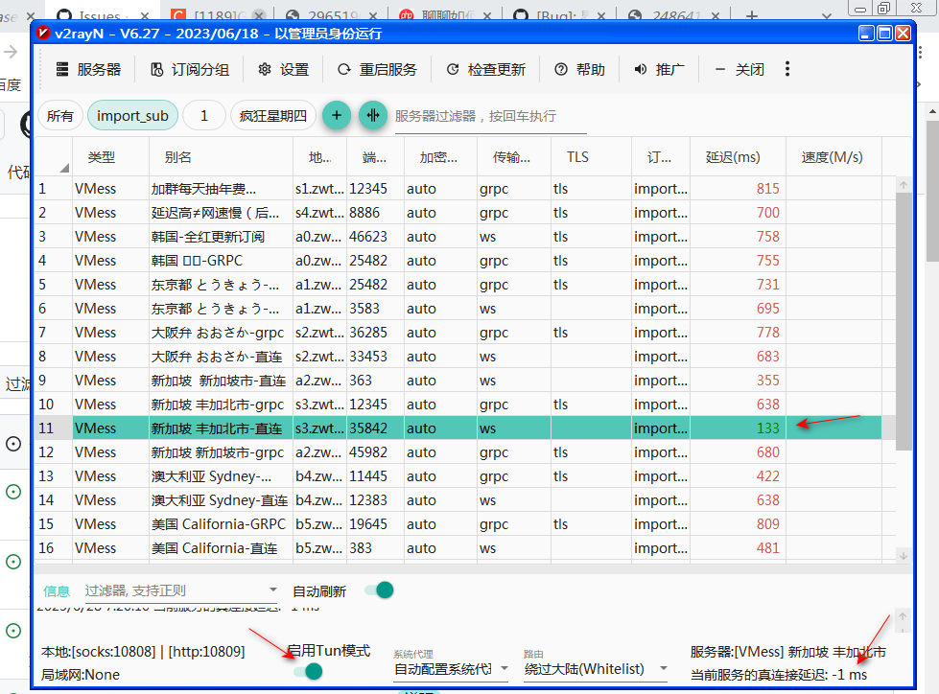Switch to the [Bug] browser tab

(562, 15)
